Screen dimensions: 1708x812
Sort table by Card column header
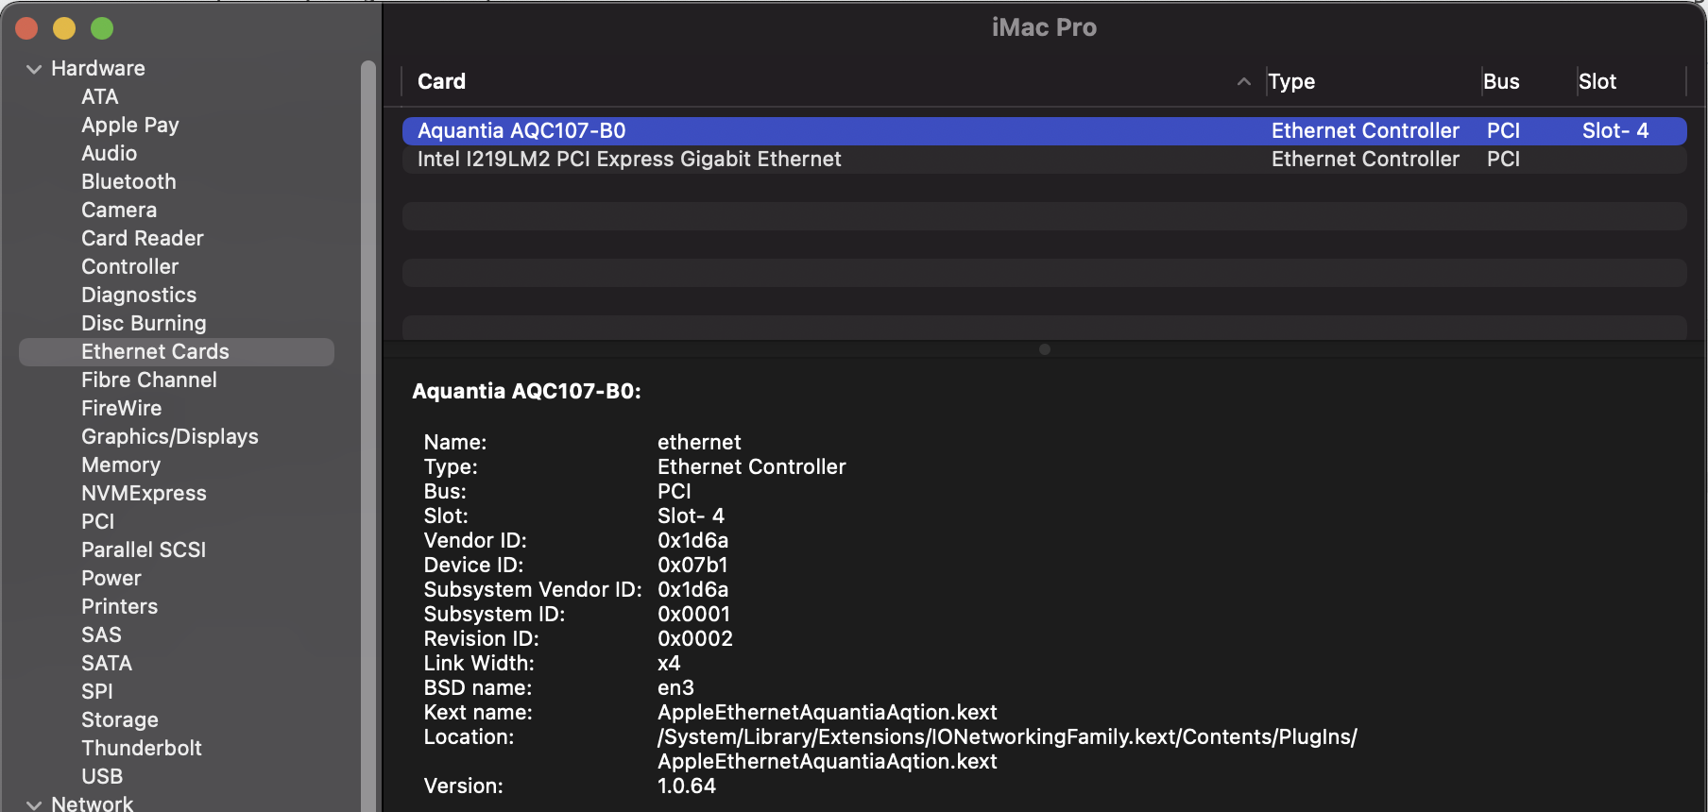[441, 82]
